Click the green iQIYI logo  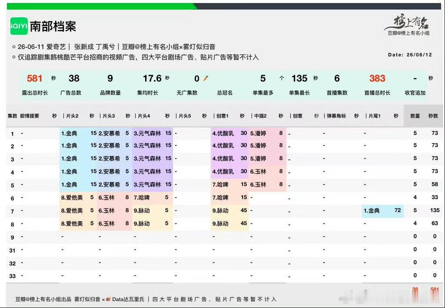coord(19,26)
